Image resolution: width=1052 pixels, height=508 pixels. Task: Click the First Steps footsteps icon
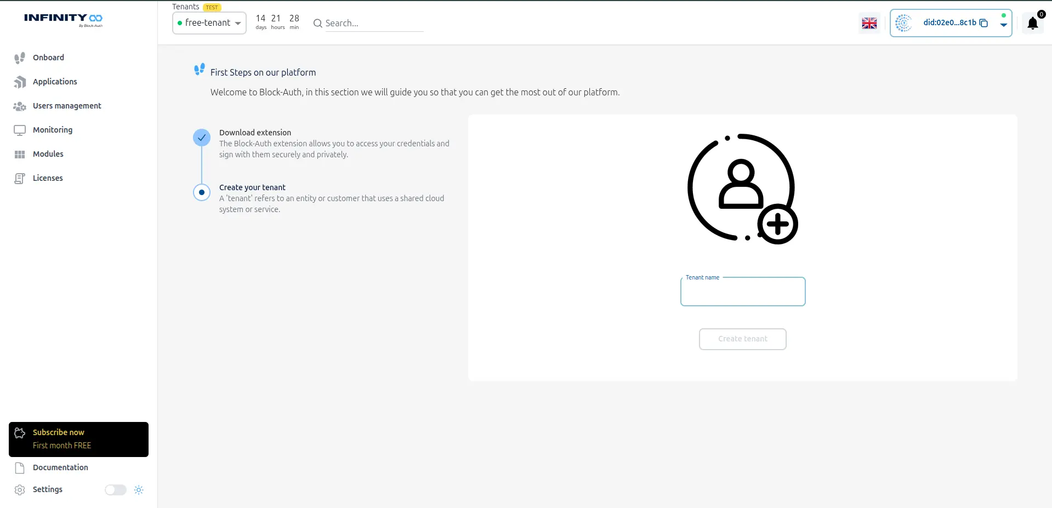[200, 70]
